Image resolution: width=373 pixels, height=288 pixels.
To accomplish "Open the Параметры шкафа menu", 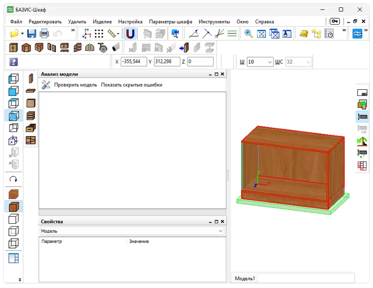I will click(171, 21).
